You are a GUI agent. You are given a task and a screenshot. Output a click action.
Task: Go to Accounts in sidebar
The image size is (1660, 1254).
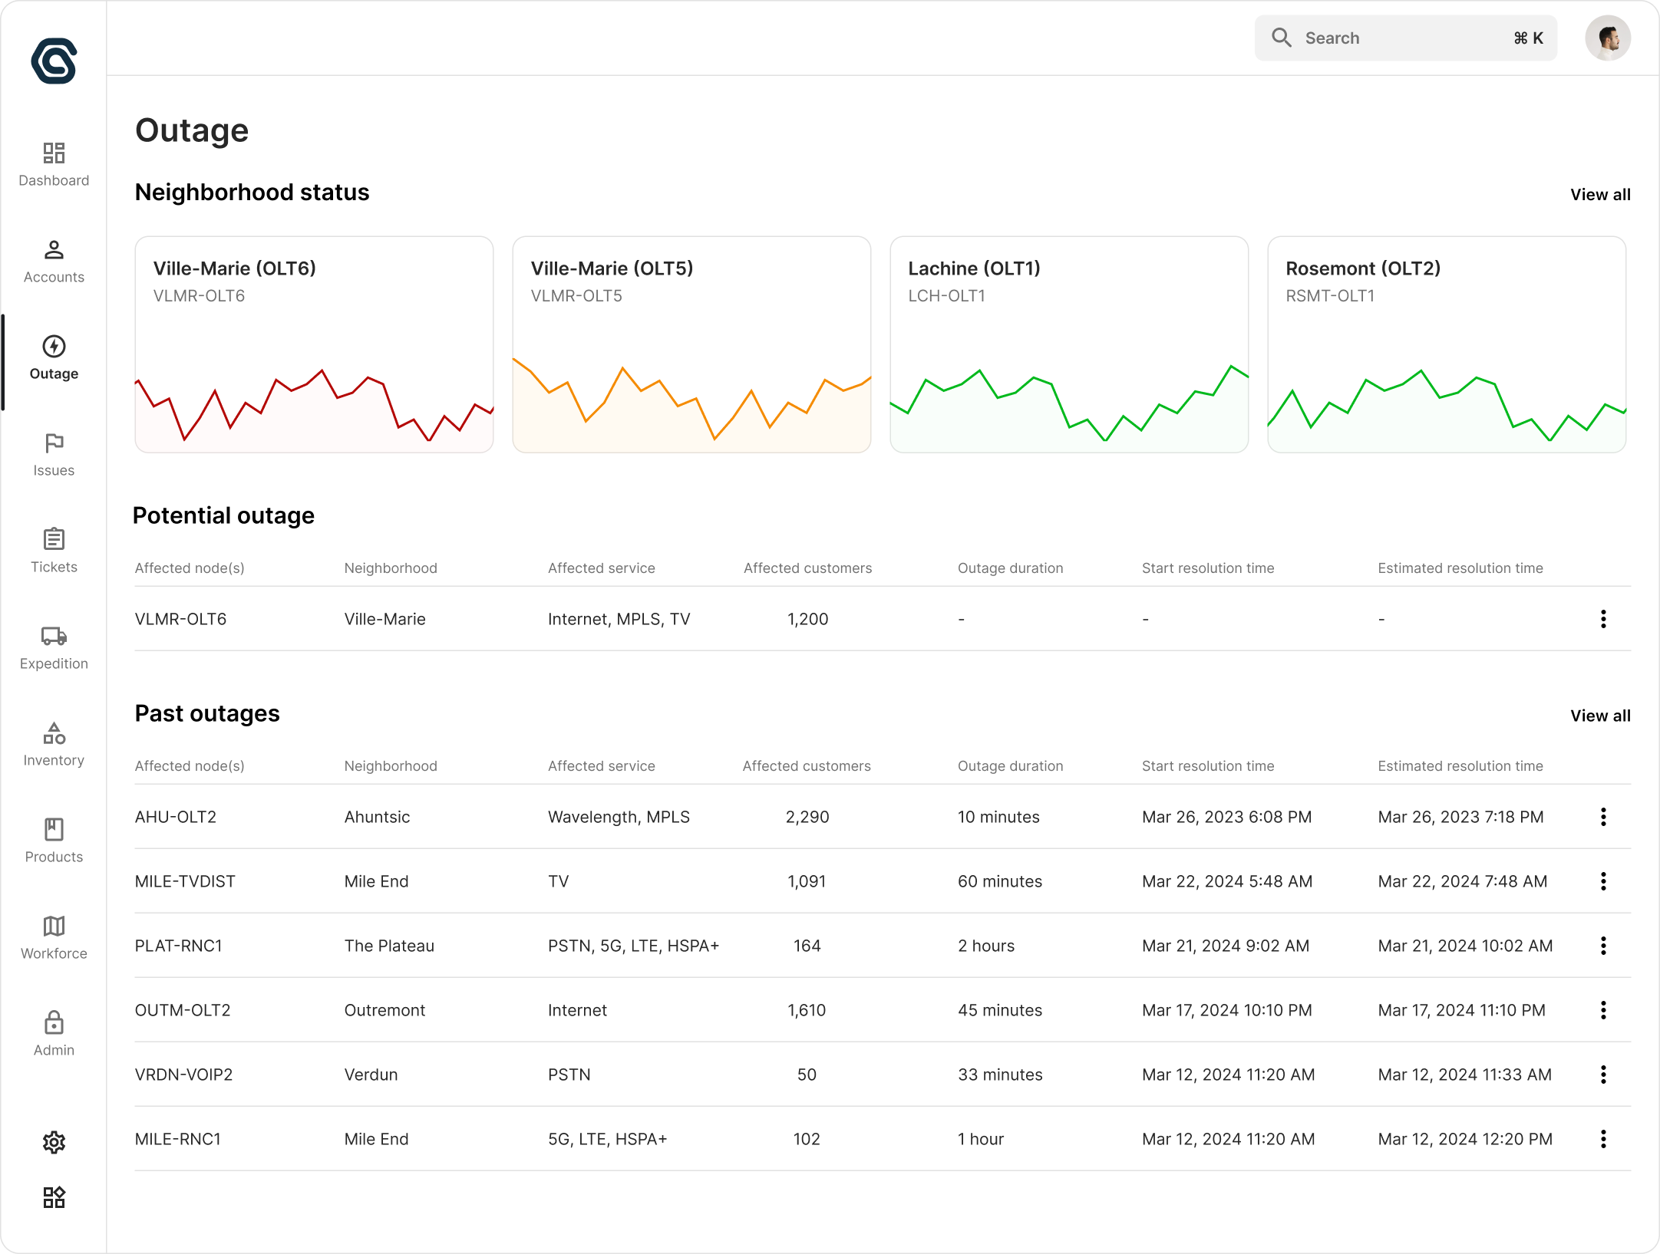pyautogui.click(x=54, y=250)
